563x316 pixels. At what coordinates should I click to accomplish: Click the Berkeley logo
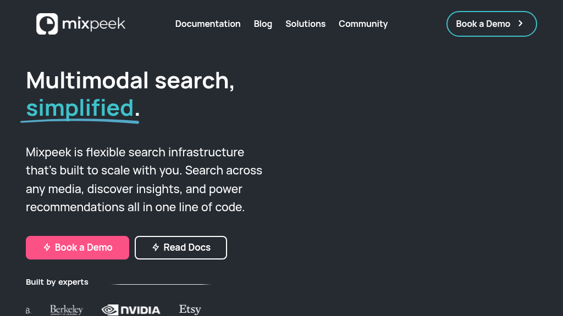click(67, 310)
